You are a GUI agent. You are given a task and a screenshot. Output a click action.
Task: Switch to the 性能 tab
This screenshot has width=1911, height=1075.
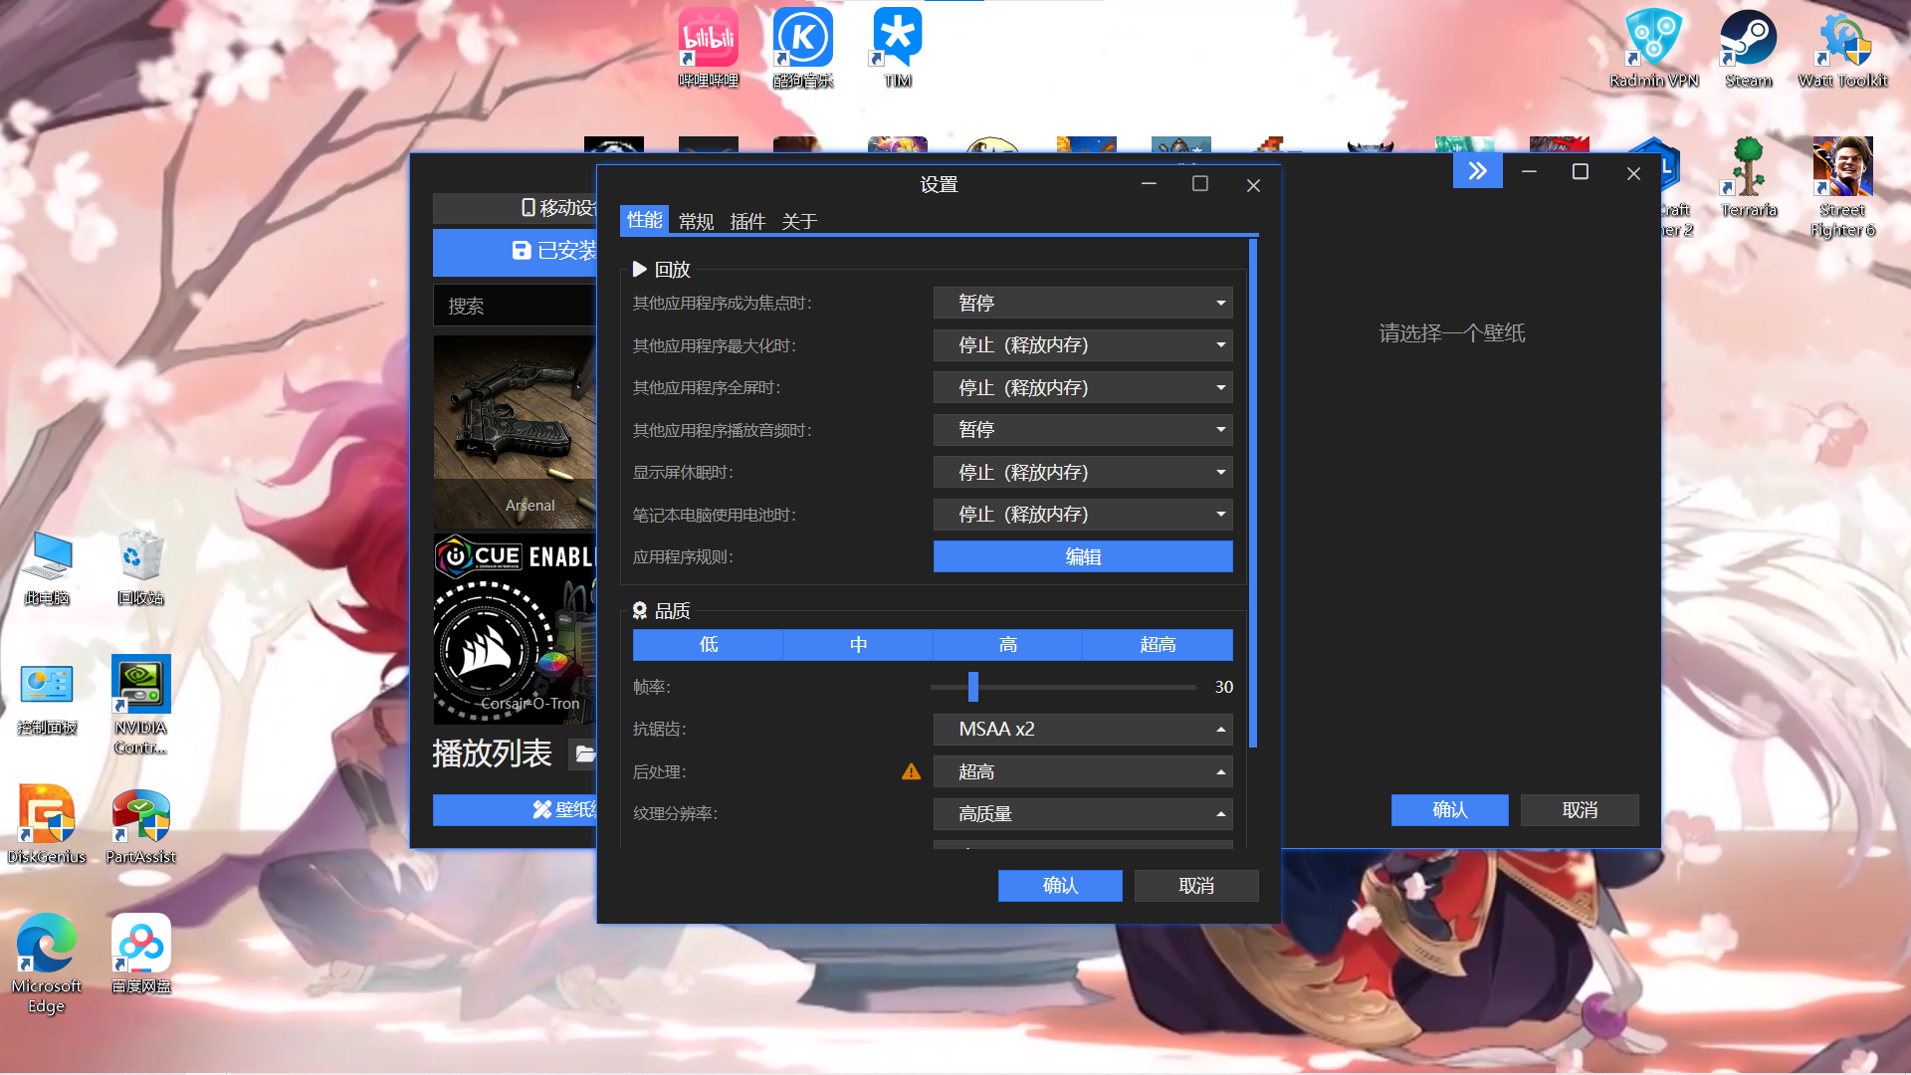[644, 220]
